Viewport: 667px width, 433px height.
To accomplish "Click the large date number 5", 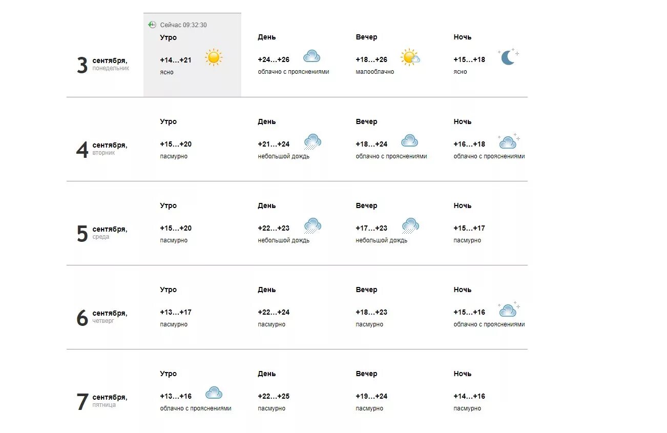I will [x=82, y=234].
